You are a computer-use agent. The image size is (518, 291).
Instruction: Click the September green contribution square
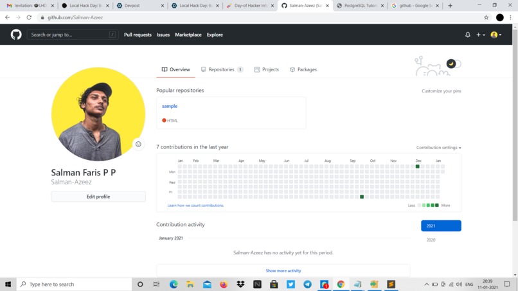click(x=362, y=197)
